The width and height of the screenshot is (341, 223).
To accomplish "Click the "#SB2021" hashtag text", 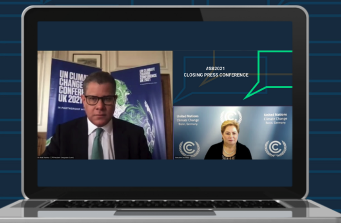I will 215,68.
